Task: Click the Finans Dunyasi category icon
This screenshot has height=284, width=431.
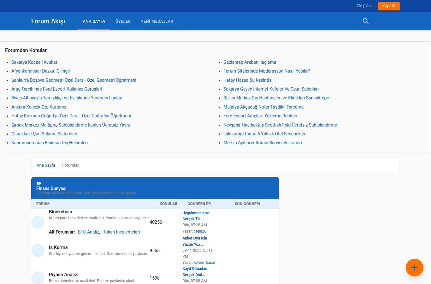Action: click(38, 183)
